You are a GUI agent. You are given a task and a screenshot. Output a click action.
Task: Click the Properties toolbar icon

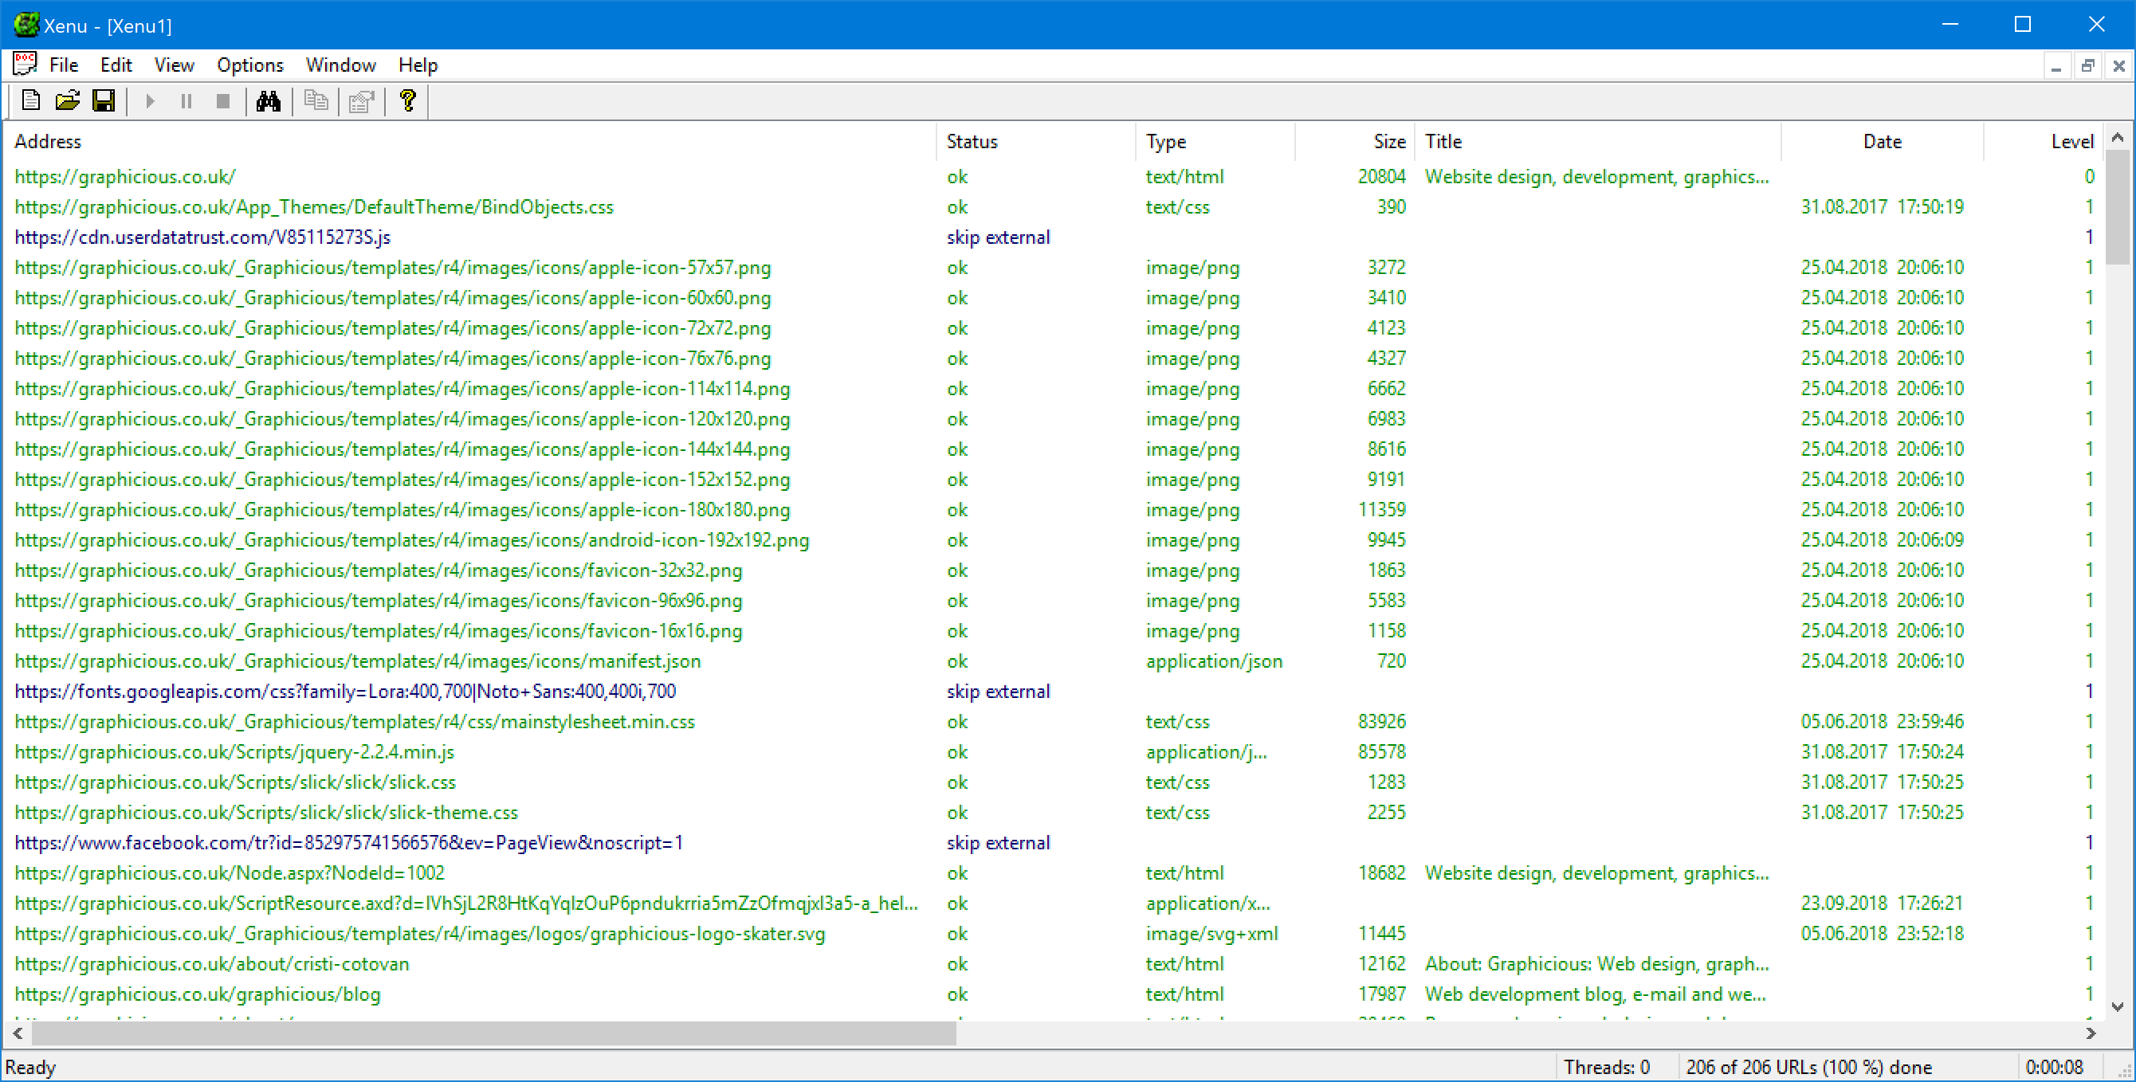(362, 101)
